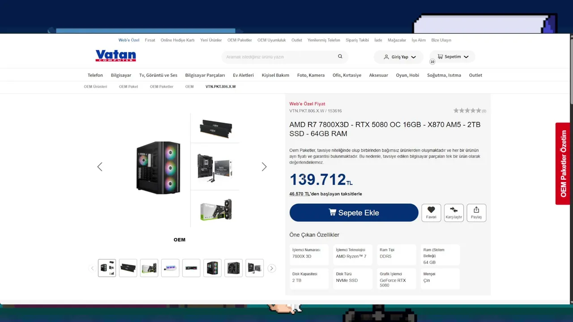The image size is (573, 322).
Task: Open the Aksesuar menu
Action: [379, 75]
